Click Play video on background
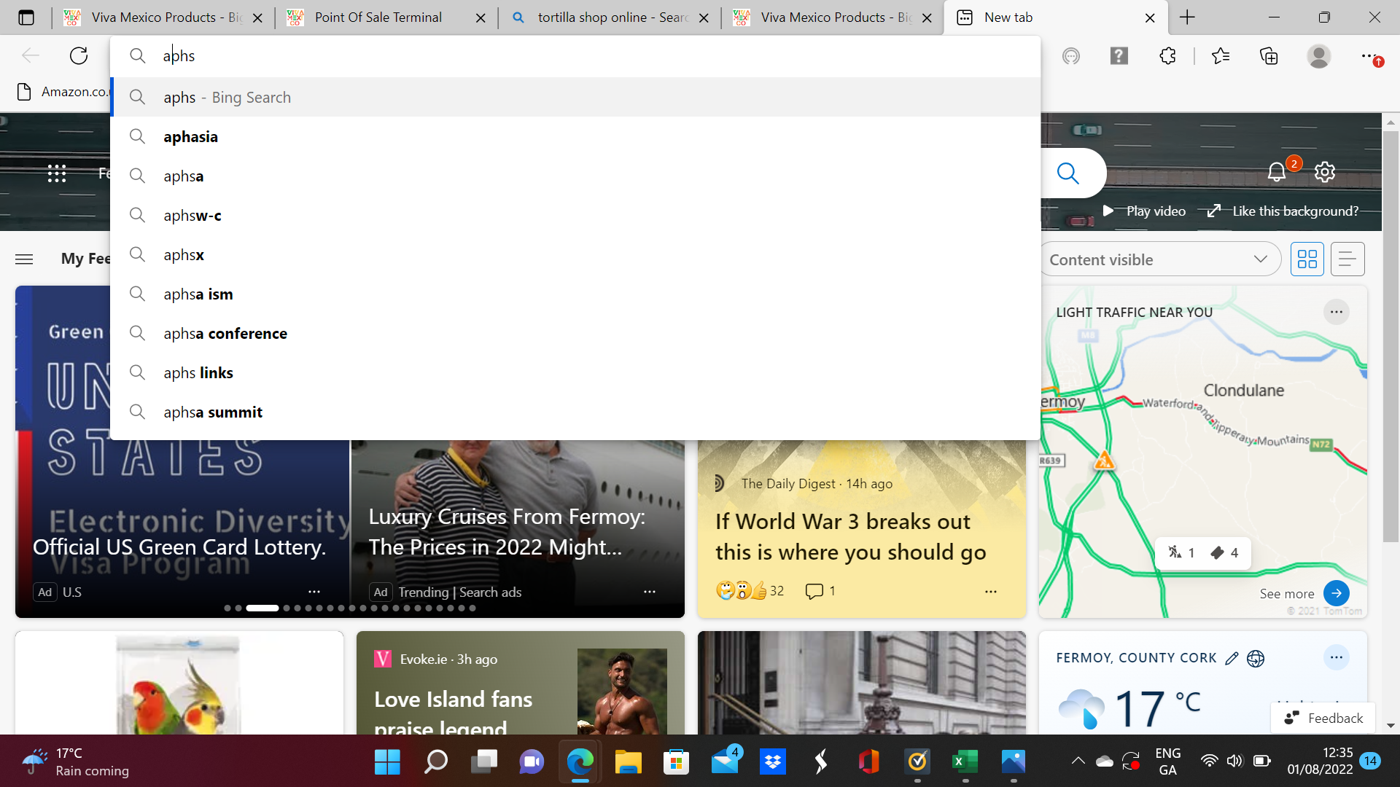Viewport: 1400px width, 787px height. pos(1144,211)
